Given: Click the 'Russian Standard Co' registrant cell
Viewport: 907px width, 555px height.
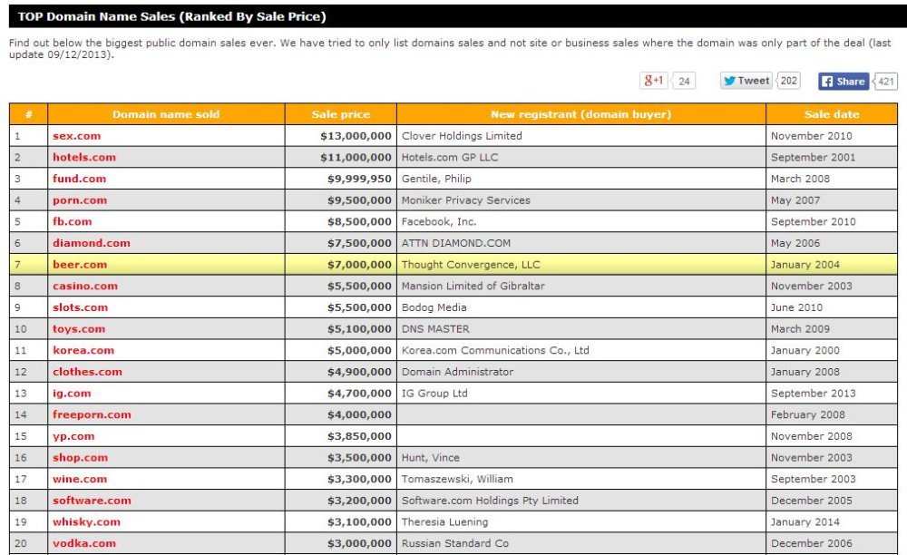Looking at the screenshot, I should tap(580, 543).
